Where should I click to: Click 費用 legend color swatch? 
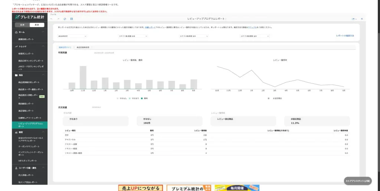coord(142,99)
